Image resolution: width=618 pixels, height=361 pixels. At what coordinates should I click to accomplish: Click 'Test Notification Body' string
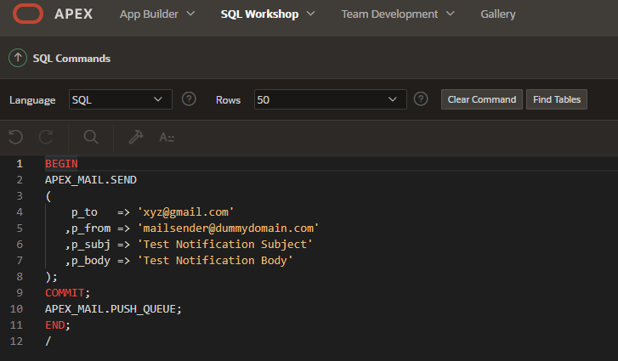click(x=215, y=261)
